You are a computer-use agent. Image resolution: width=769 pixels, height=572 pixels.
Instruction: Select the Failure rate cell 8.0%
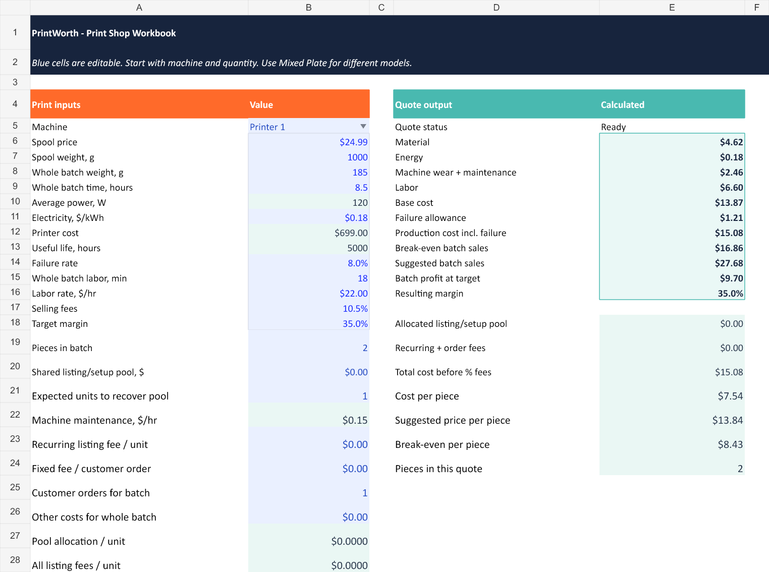309,263
